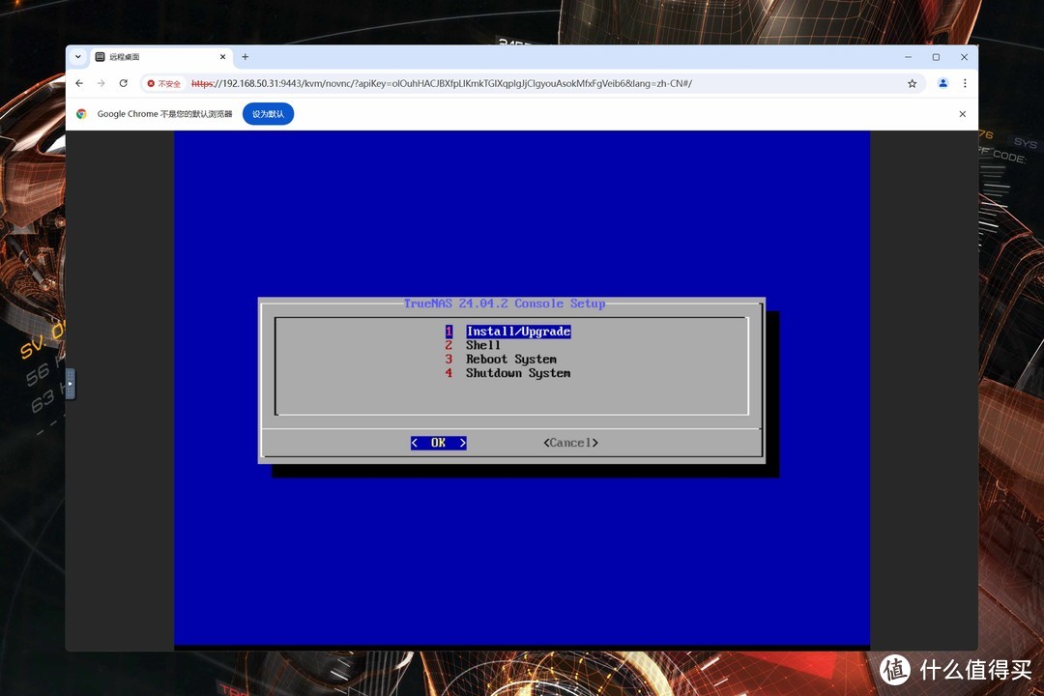Minimize the Chrome window

pyautogui.click(x=908, y=57)
